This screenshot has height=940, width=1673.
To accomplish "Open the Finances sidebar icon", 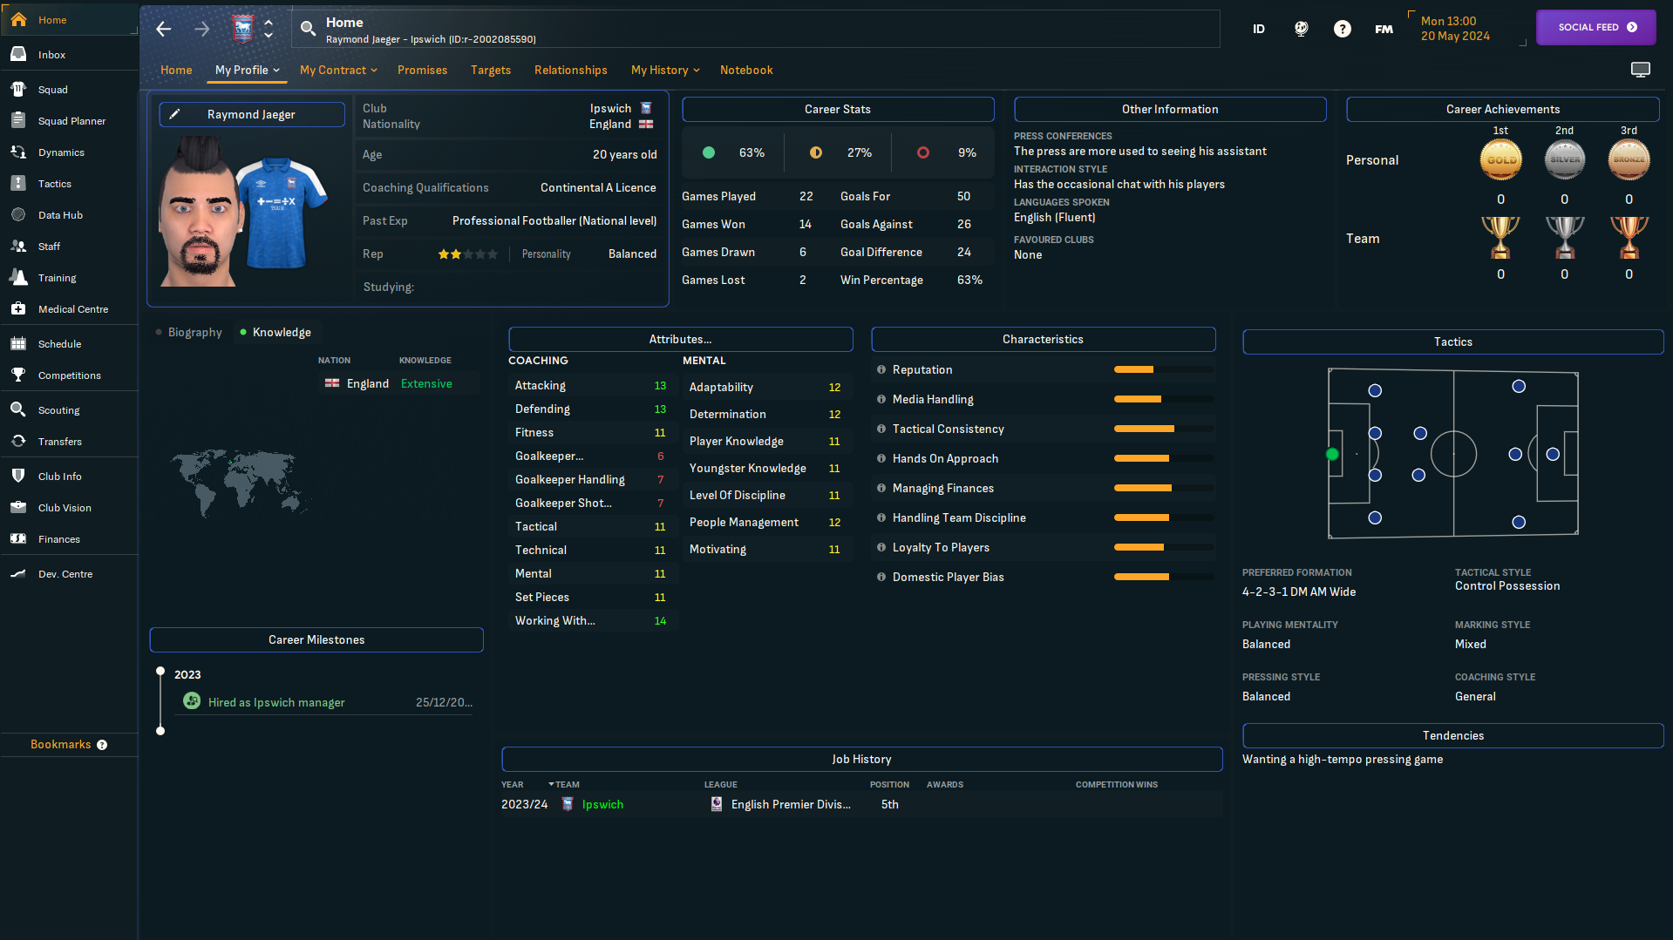I will click(18, 538).
